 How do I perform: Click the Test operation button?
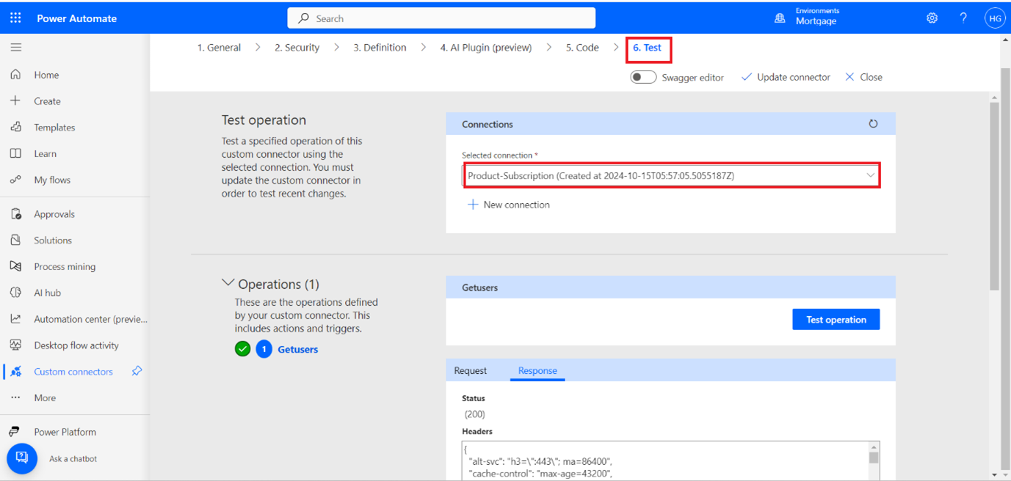coord(836,320)
